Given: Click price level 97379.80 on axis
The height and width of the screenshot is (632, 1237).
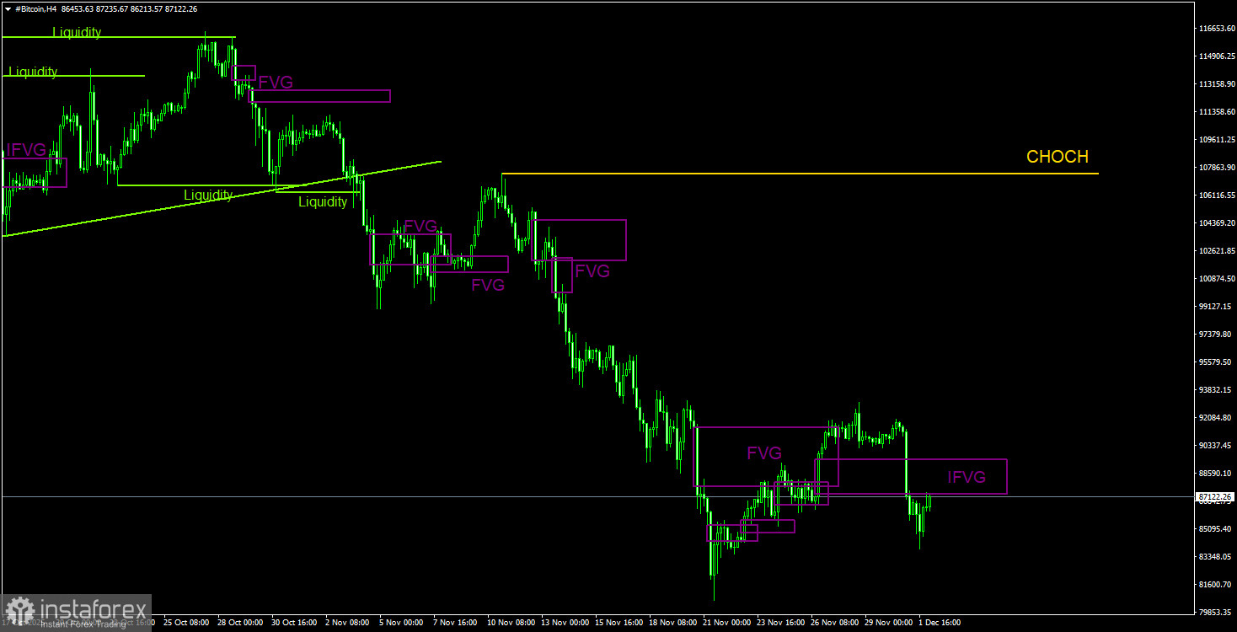Looking at the screenshot, I should (1216, 335).
